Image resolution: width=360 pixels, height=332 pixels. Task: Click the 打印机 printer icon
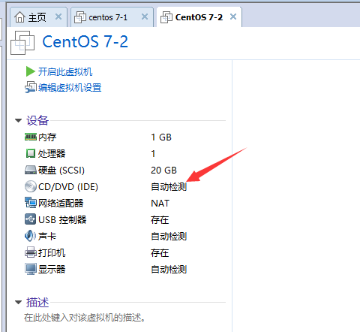point(31,252)
